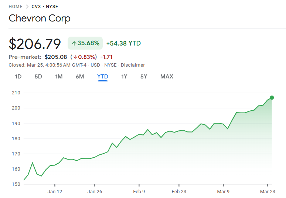The width and height of the screenshot is (286, 198).
Task: Switch to the 1M range tab
Action: [x=59, y=77]
